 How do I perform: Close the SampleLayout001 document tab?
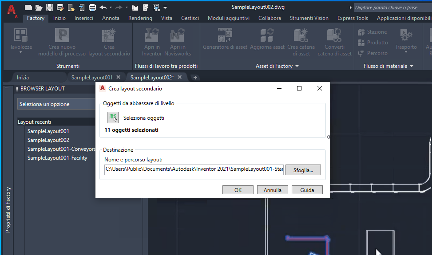point(119,77)
